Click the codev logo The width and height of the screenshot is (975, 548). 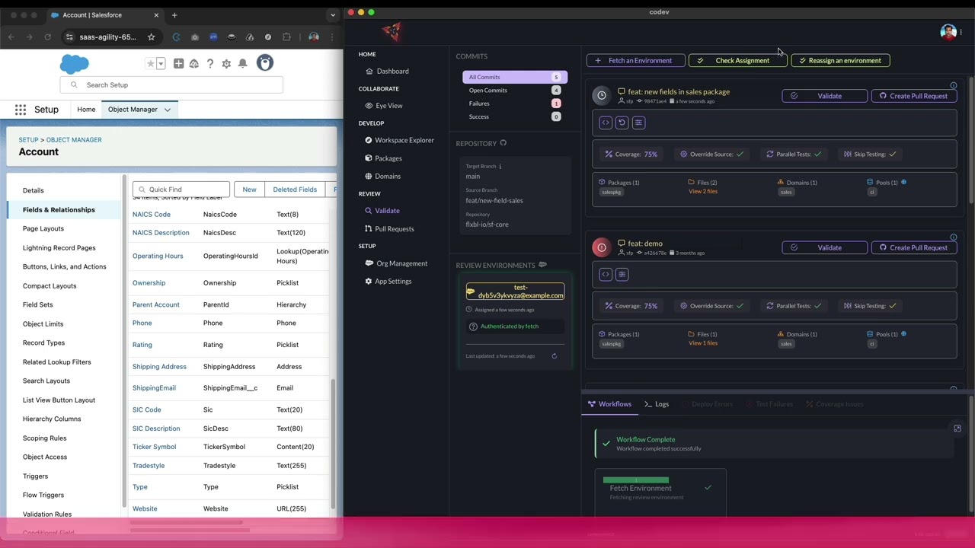click(392, 31)
